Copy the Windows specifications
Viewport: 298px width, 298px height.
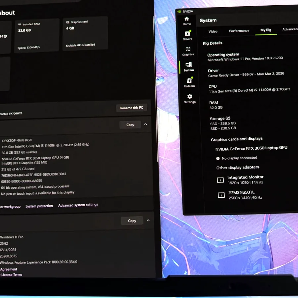click(132, 221)
